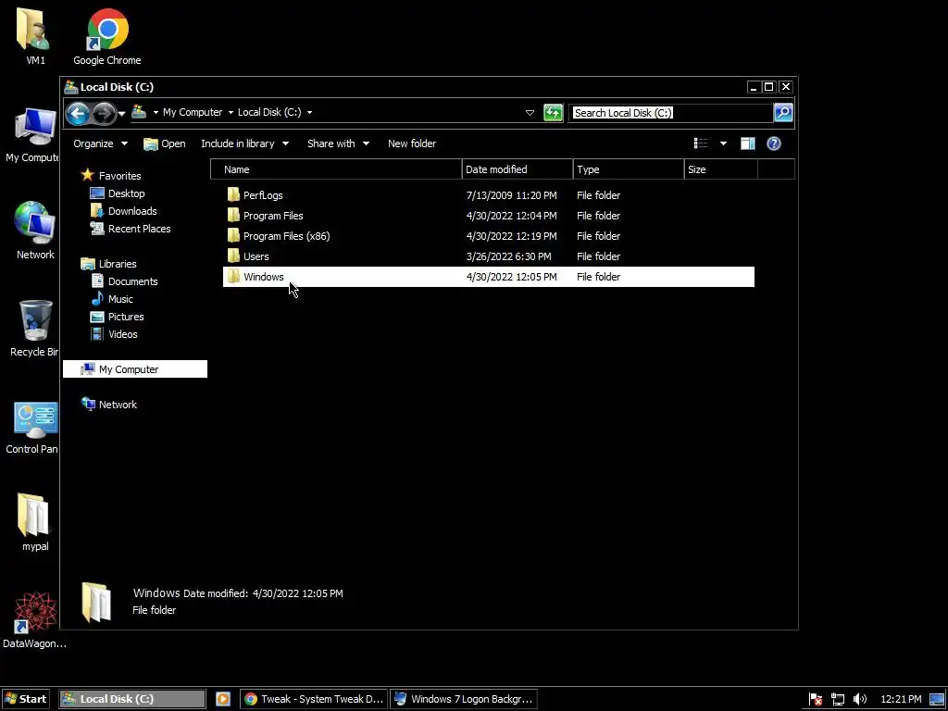Click the Search Local Disk (C:) field
The height and width of the screenshot is (711, 948).
(x=670, y=112)
